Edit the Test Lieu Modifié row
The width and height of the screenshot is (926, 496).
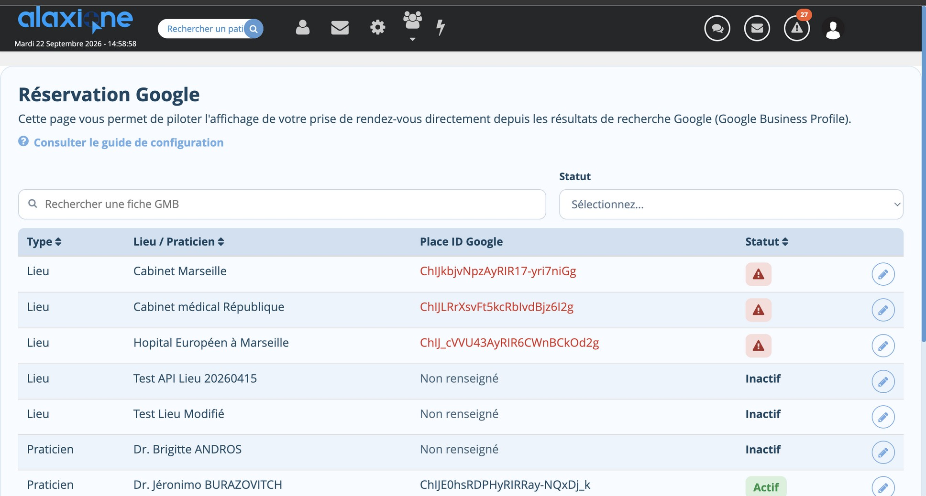click(x=883, y=417)
